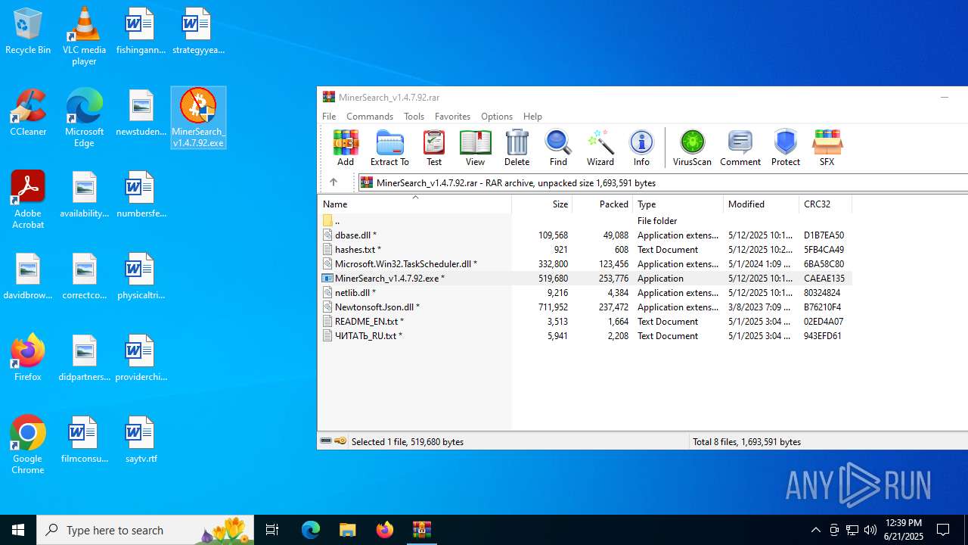Select the saytv.rtf desktop file
The height and width of the screenshot is (545, 968).
141,441
